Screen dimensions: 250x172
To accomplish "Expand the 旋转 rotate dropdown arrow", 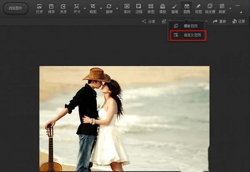I will 117,8.
